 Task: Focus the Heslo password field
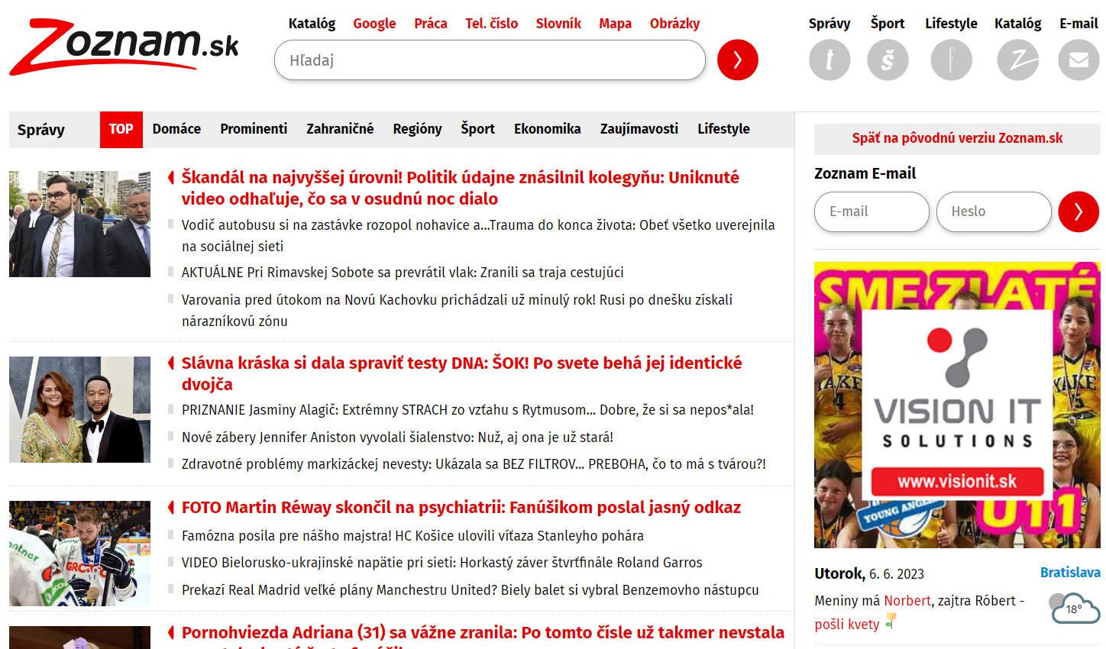pyautogui.click(x=993, y=211)
